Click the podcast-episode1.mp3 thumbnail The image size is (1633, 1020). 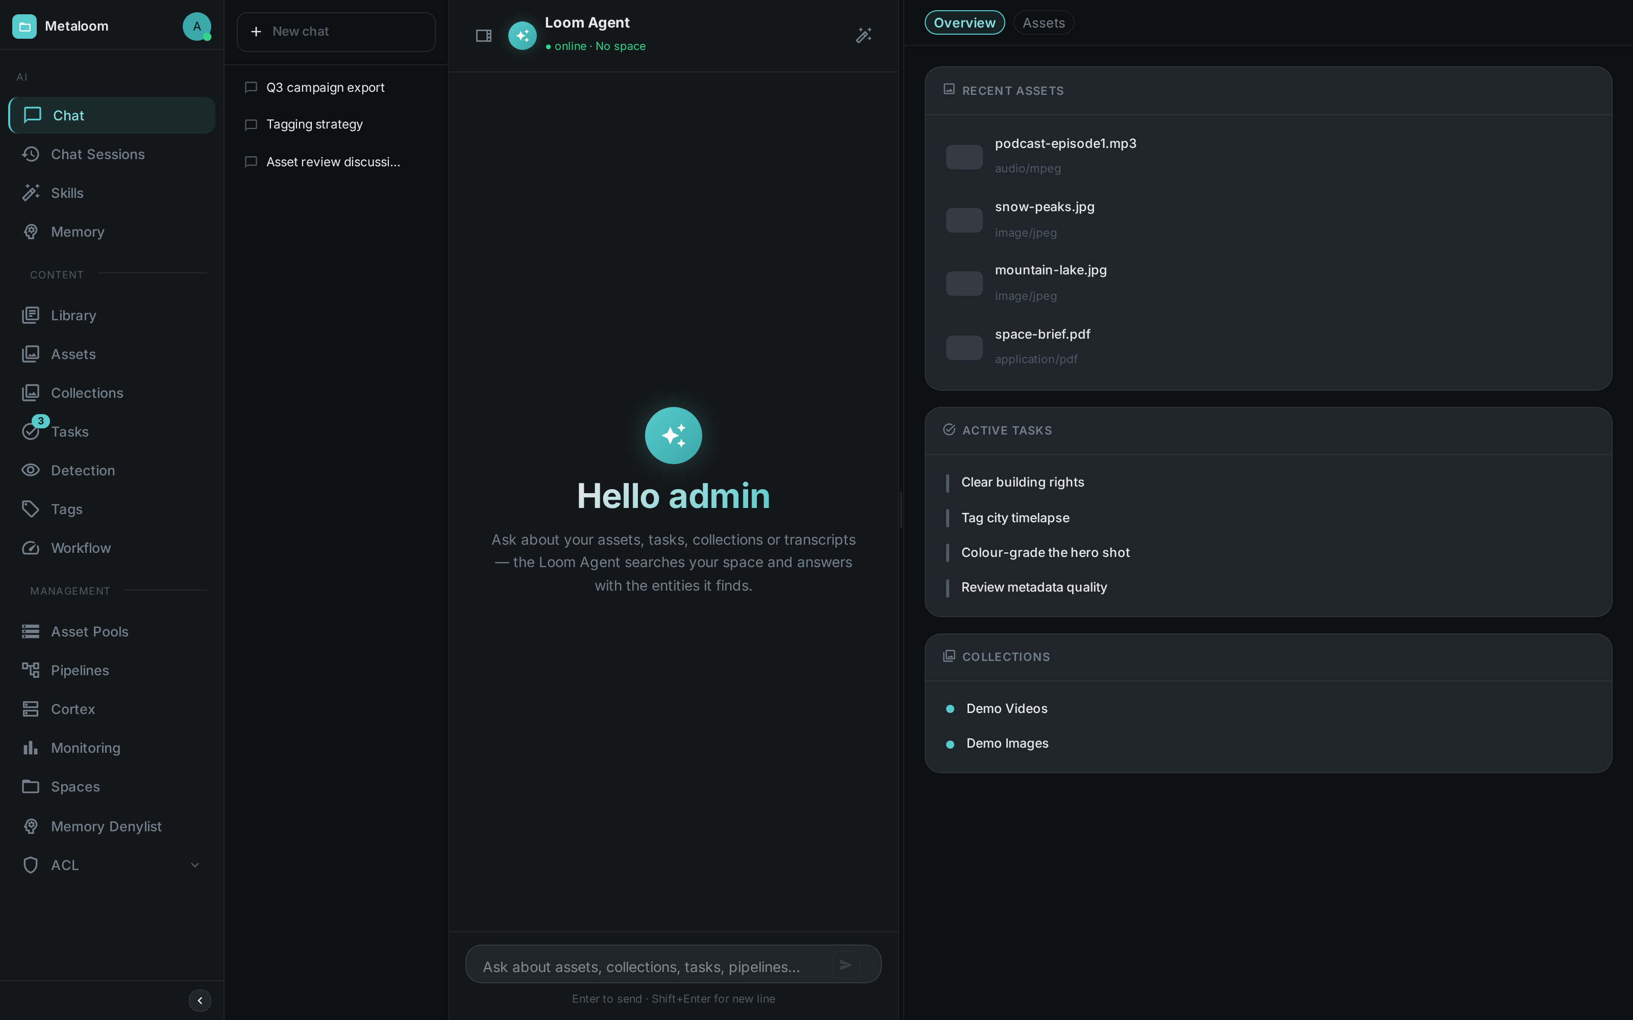click(963, 157)
